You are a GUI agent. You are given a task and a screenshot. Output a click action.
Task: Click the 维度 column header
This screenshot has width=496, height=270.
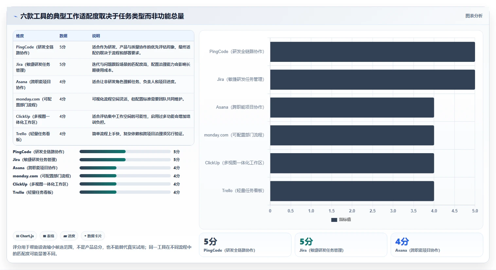20,36
